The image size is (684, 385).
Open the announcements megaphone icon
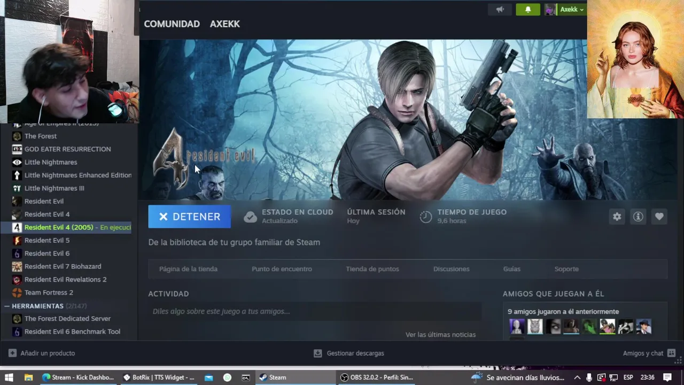pyautogui.click(x=500, y=10)
